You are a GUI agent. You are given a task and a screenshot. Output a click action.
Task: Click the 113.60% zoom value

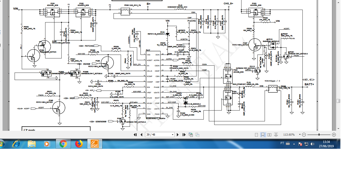289,135
